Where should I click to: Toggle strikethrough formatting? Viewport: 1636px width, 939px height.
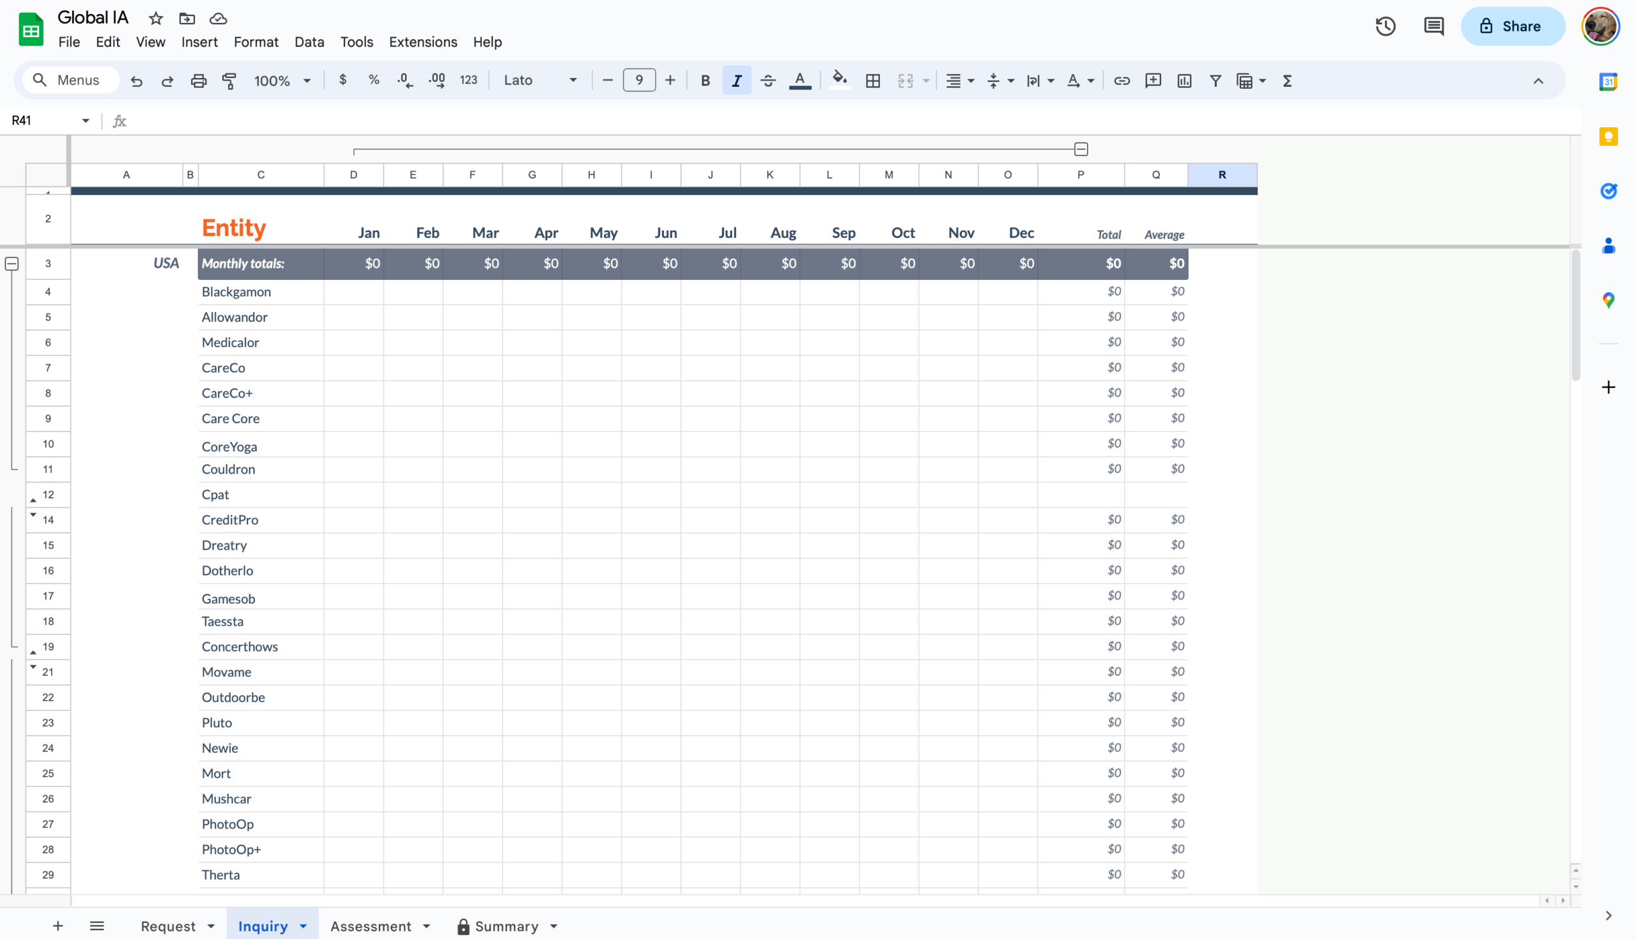[768, 81]
